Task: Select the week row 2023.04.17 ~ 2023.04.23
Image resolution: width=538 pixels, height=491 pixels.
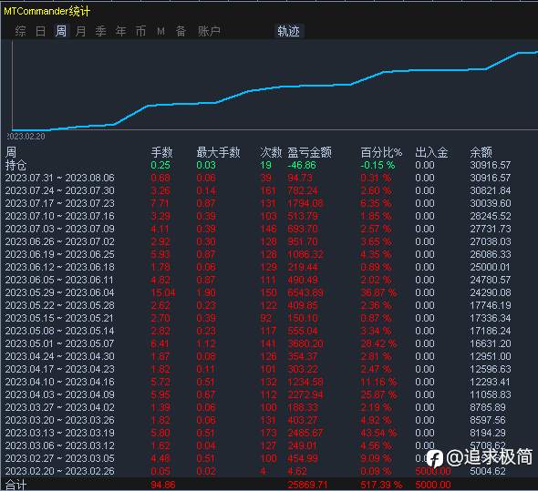Action: click(x=258, y=369)
